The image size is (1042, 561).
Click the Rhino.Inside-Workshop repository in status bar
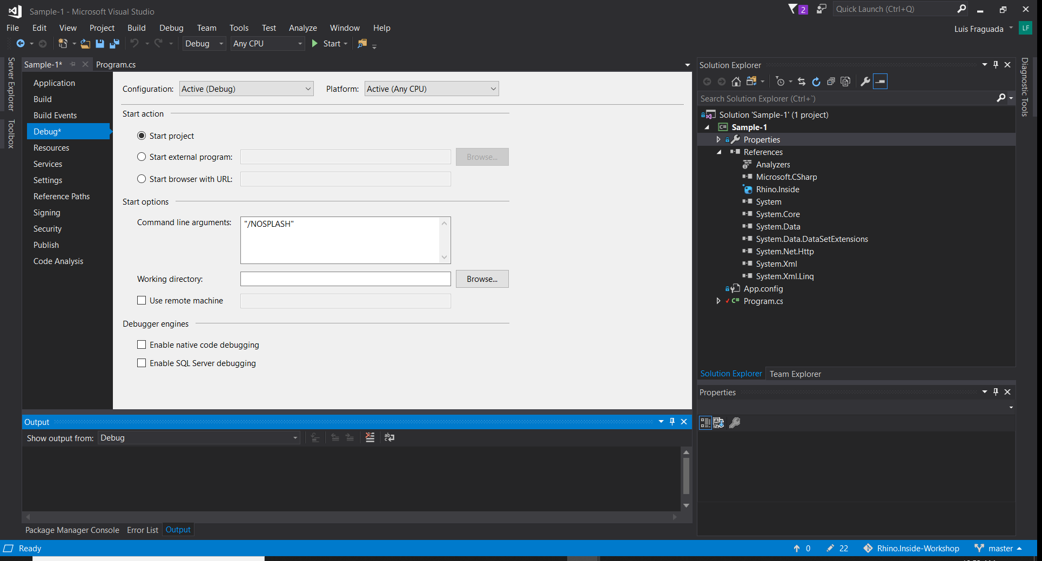tap(911, 548)
